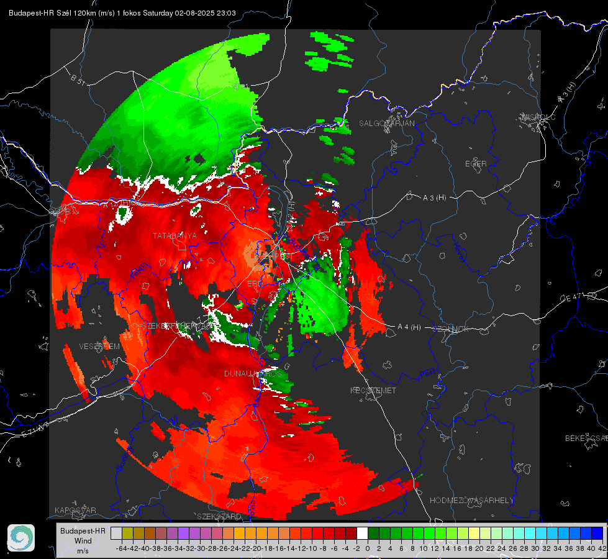Click the olive -64 m/s legend swatch
608x559 pixels.
pyautogui.click(x=127, y=534)
